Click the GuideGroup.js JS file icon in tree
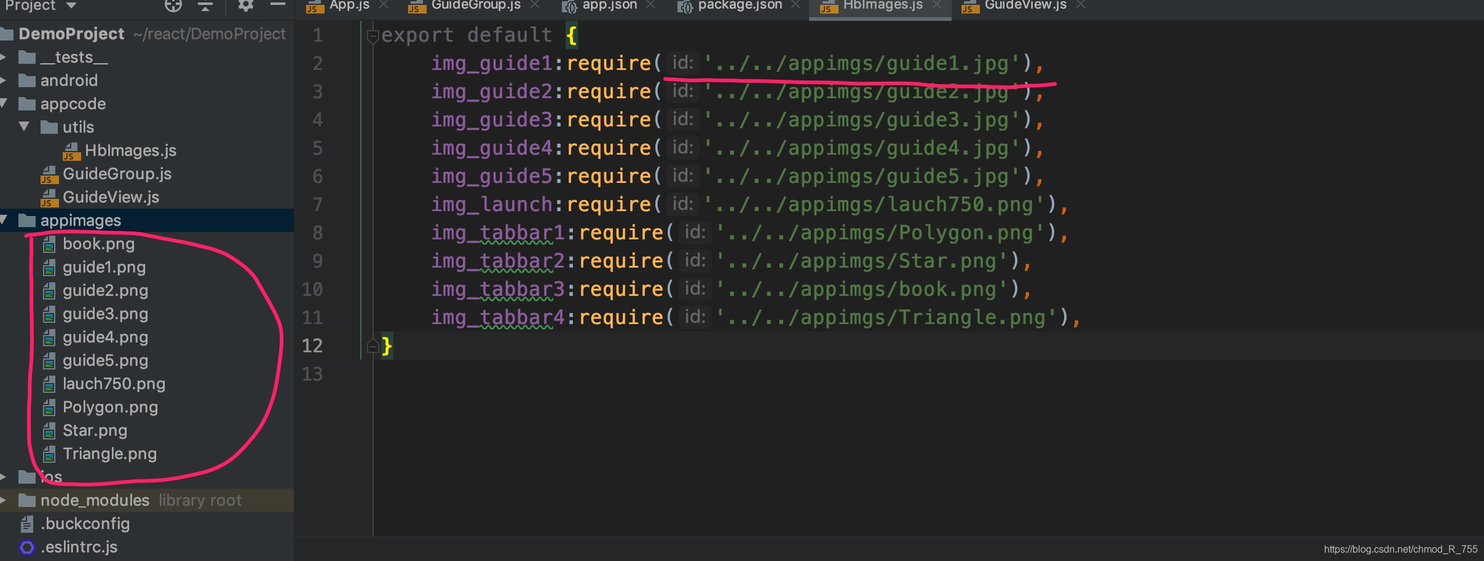The width and height of the screenshot is (1484, 561). [x=49, y=174]
